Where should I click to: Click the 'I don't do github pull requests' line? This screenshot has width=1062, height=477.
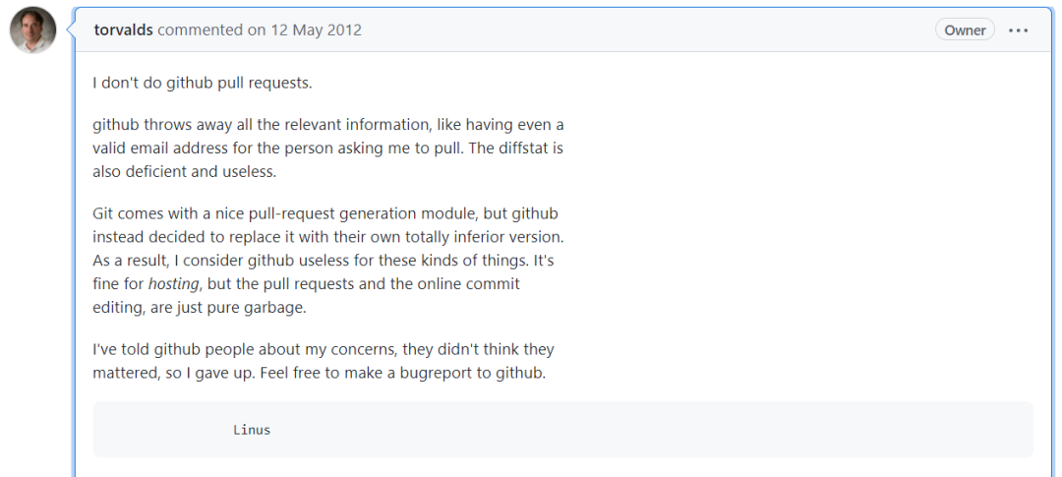(202, 83)
